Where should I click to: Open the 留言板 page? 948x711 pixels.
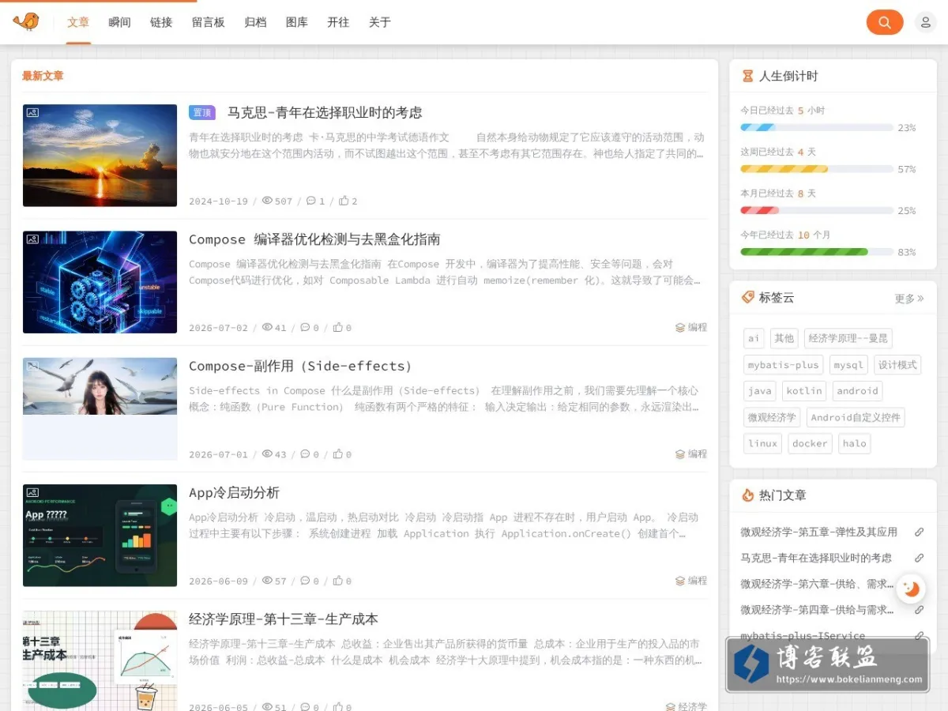[209, 22]
